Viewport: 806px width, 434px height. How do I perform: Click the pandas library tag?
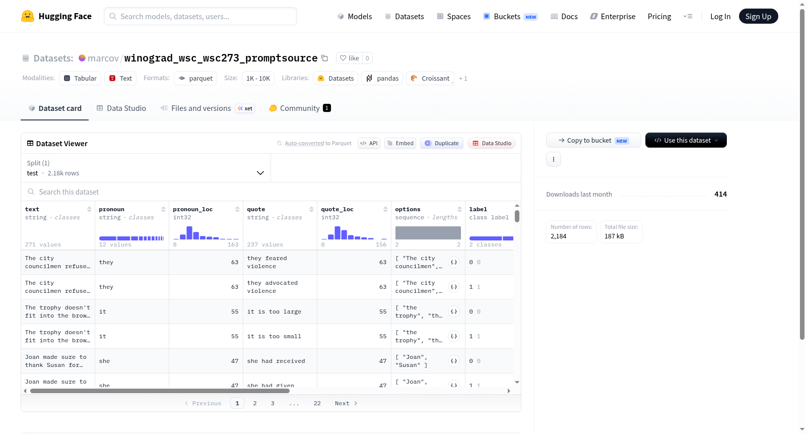pos(382,78)
